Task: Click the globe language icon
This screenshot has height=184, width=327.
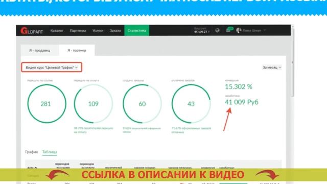Action: [x=217, y=31]
